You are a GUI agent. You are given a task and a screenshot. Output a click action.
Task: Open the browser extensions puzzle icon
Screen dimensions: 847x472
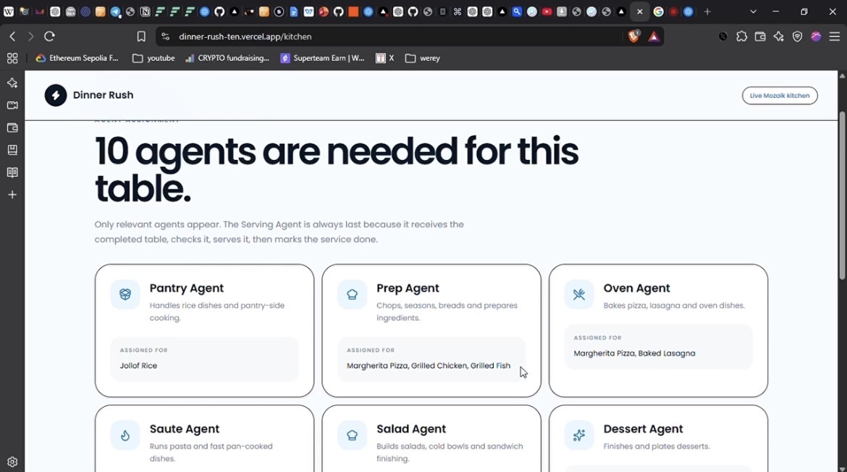pos(741,36)
